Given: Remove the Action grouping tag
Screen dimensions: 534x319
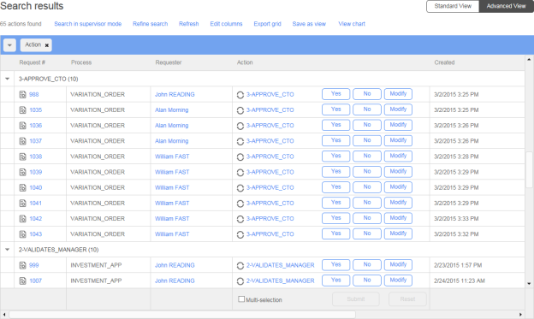Looking at the screenshot, I should click(47, 45).
